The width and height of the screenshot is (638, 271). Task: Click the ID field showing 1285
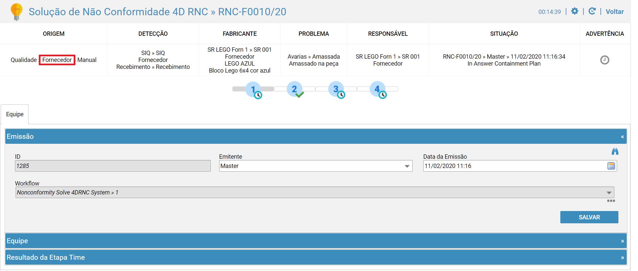click(x=113, y=166)
